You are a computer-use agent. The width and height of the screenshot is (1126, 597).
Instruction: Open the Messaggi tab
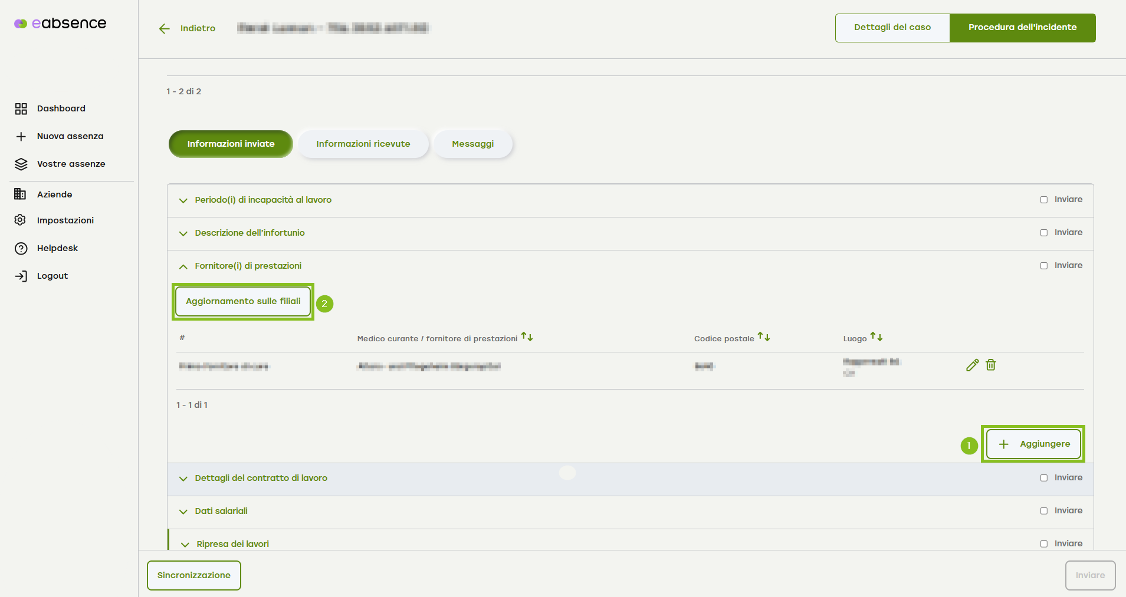coord(472,144)
